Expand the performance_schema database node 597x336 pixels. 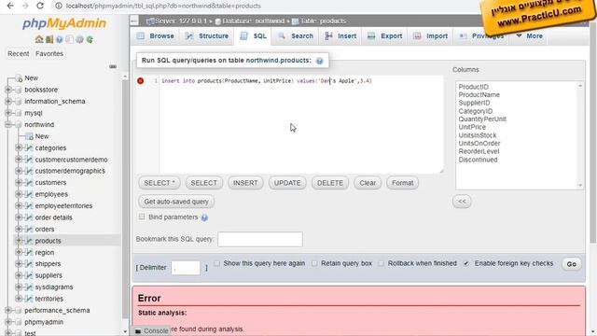(8, 310)
